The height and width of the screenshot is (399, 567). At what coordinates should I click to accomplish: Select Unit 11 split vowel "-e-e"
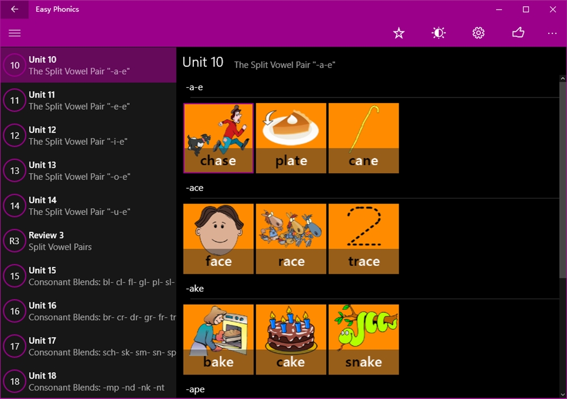point(88,100)
